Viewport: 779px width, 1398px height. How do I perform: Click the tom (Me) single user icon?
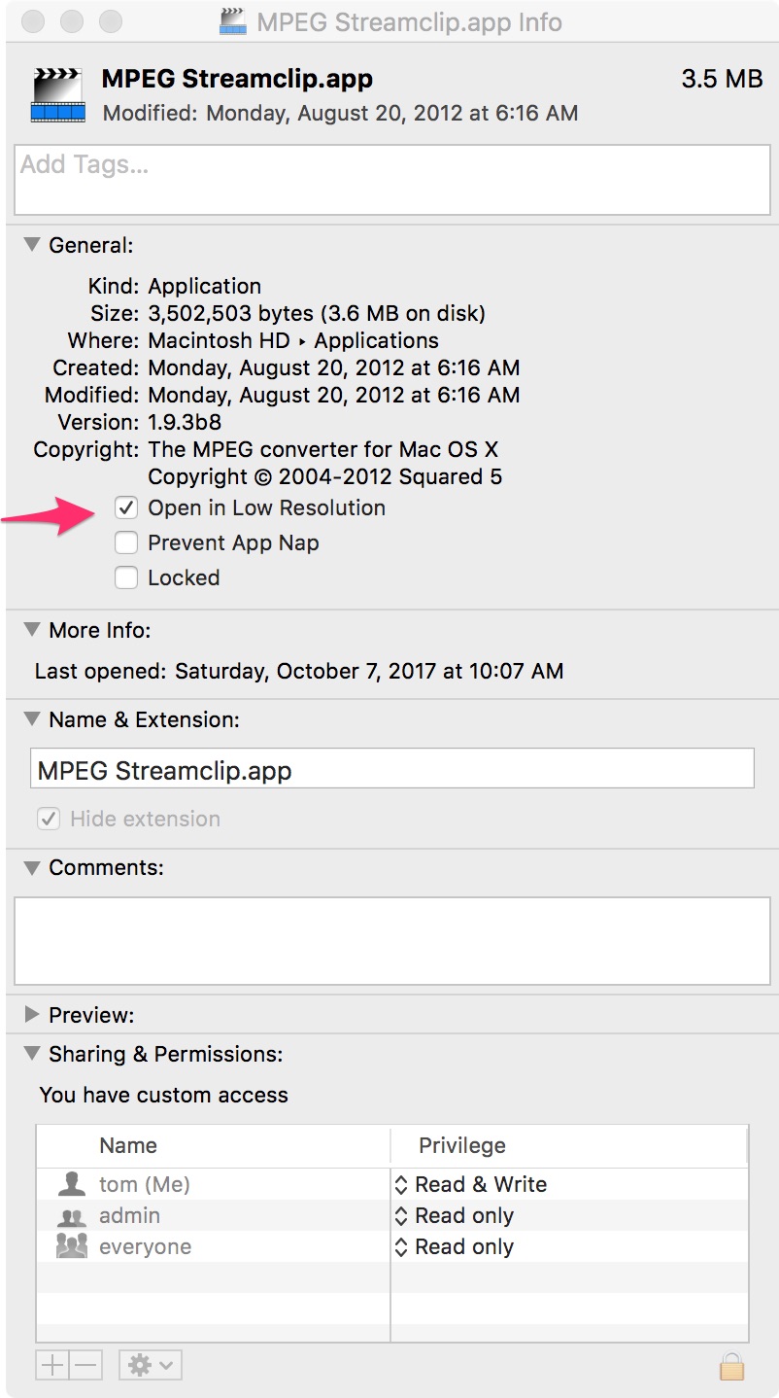[x=72, y=1184]
